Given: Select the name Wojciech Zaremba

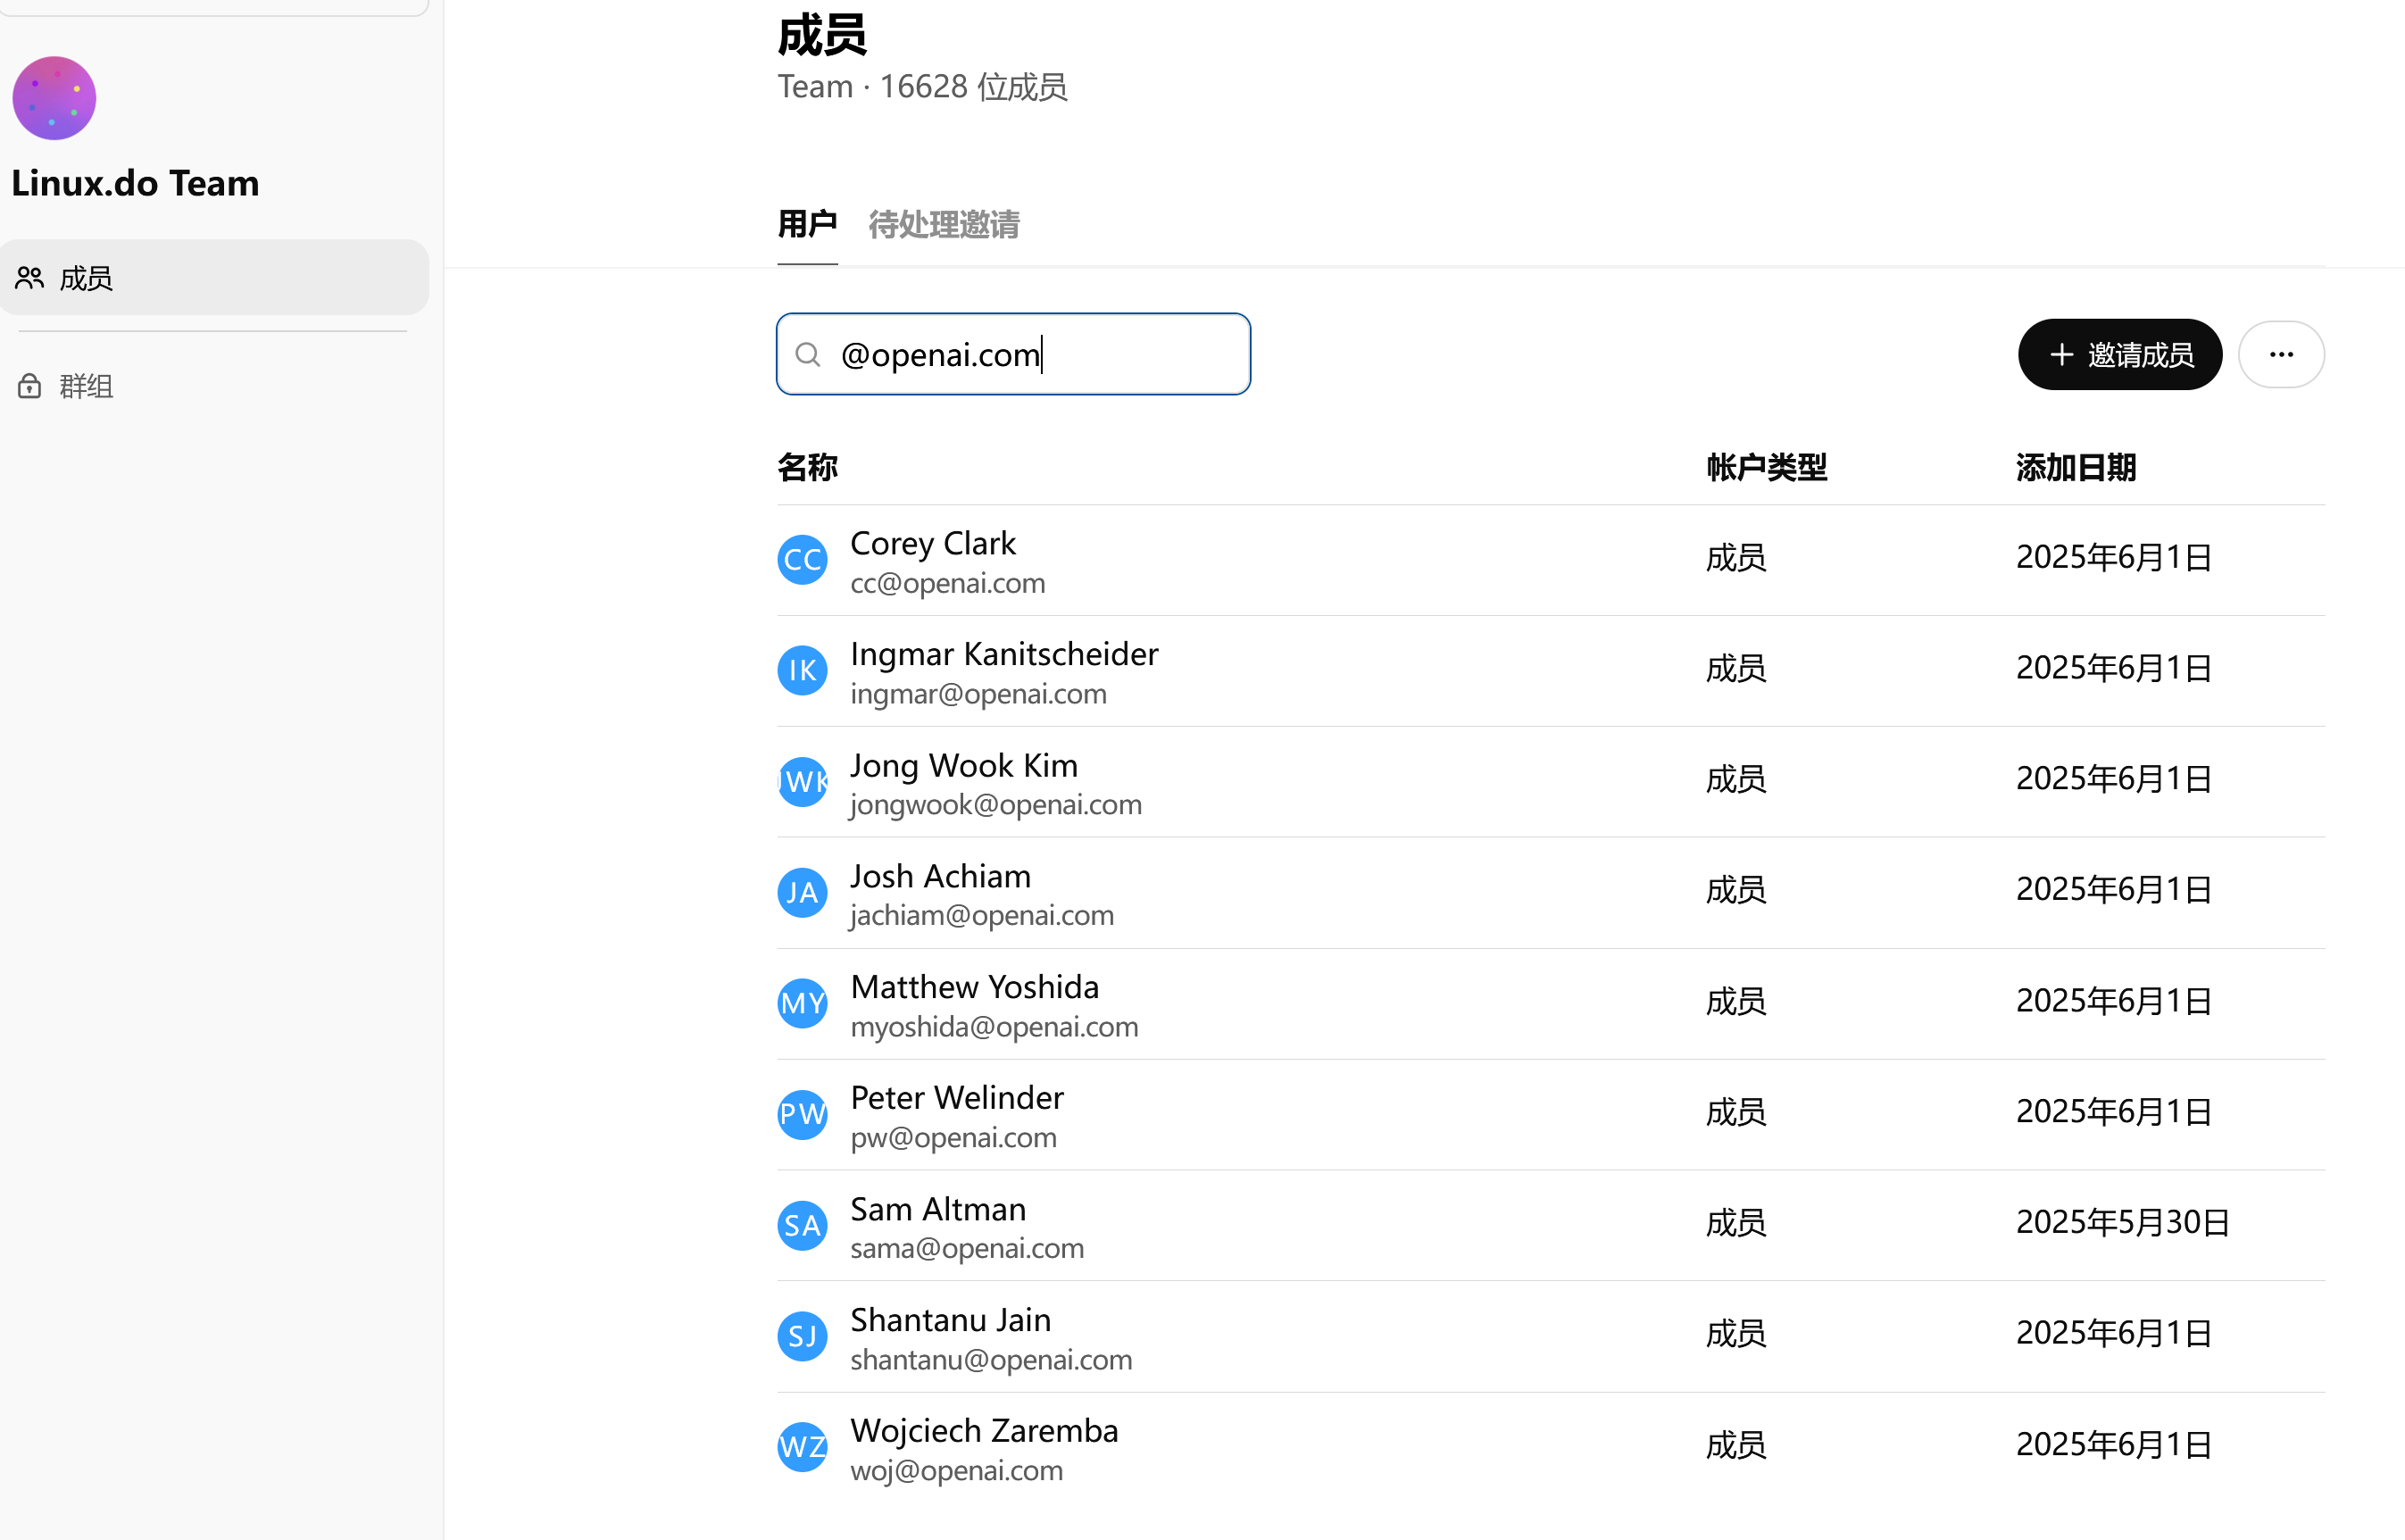Looking at the screenshot, I should 984,1431.
